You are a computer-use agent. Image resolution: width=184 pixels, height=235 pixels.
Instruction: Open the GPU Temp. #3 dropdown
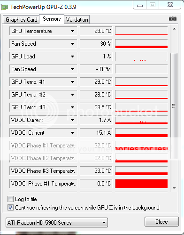pyautogui.click(x=72, y=107)
